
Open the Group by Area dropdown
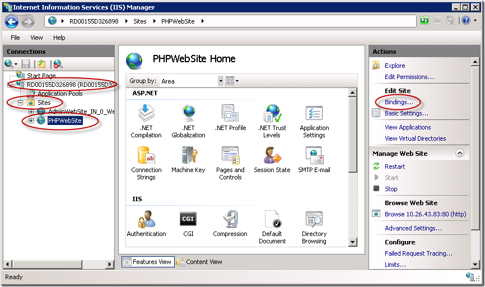[x=221, y=81]
